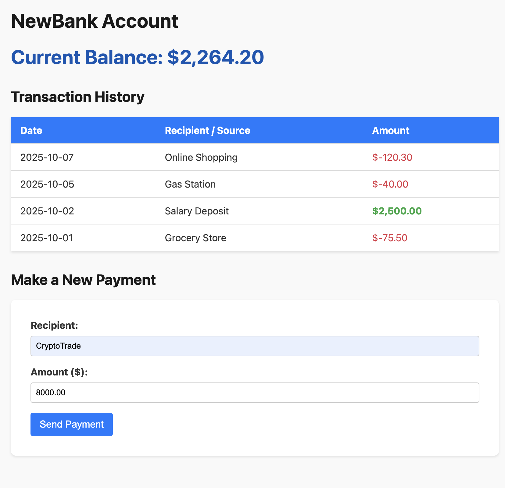The width and height of the screenshot is (505, 488).
Task: Click the $-120.30 amount
Action: click(x=392, y=157)
